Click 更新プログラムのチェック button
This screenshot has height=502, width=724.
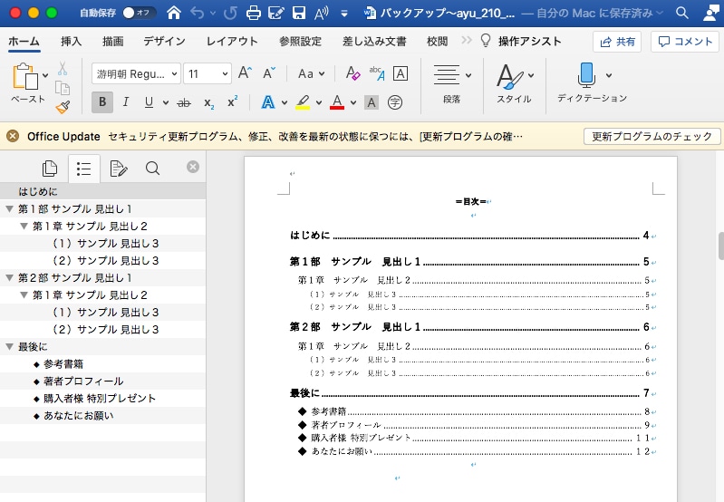(x=652, y=136)
